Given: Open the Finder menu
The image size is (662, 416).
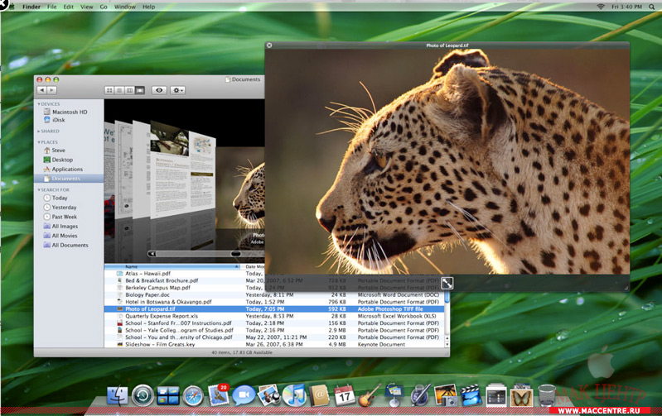Looking at the screenshot, I should coord(31,7).
